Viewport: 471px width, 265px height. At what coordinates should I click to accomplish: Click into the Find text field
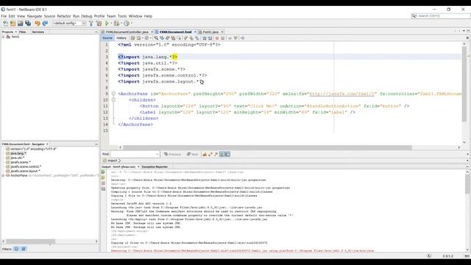(132, 154)
